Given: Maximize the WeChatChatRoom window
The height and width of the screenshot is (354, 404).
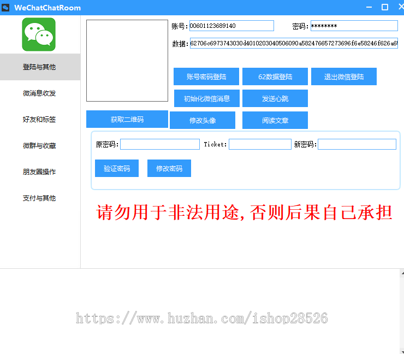Looking at the screenshot, I should (385, 7).
